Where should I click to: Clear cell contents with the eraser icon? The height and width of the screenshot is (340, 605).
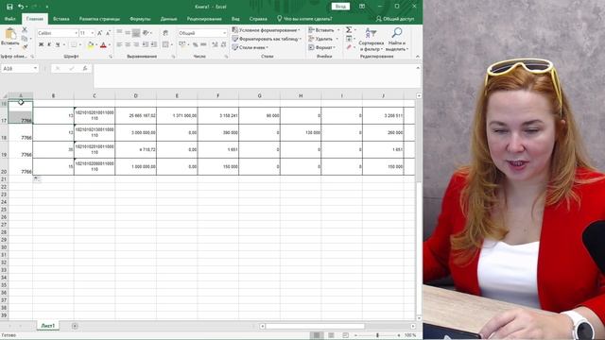tap(349, 47)
